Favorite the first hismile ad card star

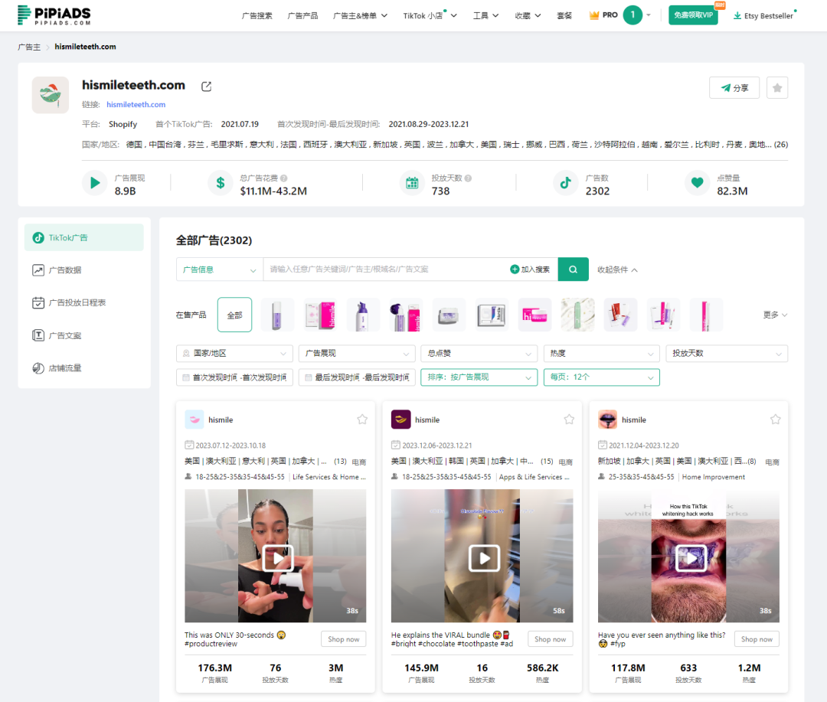[361, 420]
